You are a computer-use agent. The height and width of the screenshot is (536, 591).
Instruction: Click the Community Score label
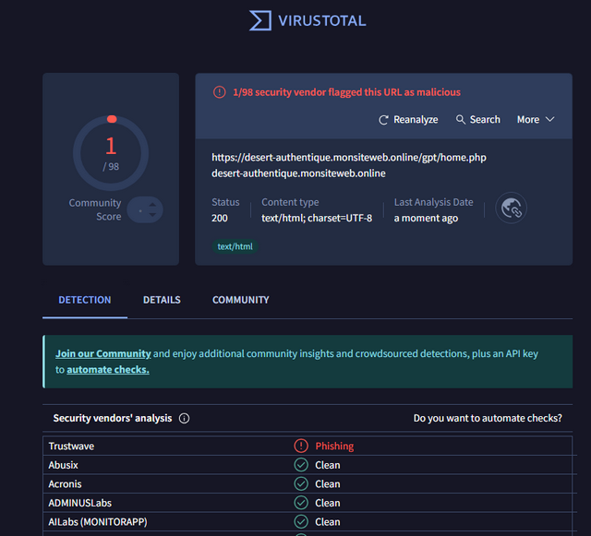[95, 209]
